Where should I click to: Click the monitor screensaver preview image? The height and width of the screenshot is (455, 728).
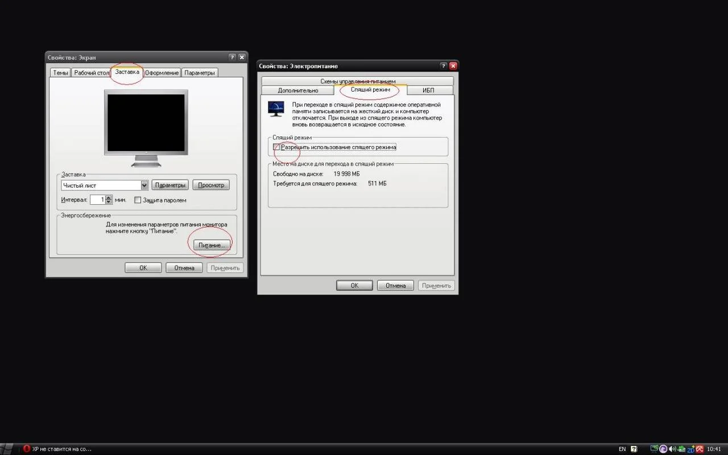click(146, 128)
